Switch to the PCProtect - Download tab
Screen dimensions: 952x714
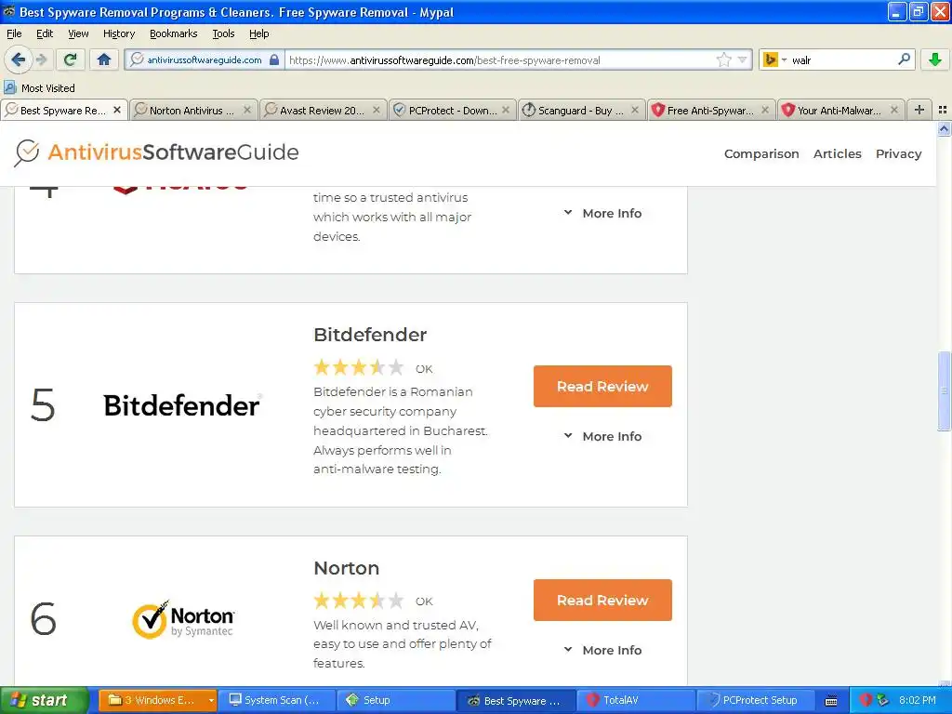coord(453,110)
